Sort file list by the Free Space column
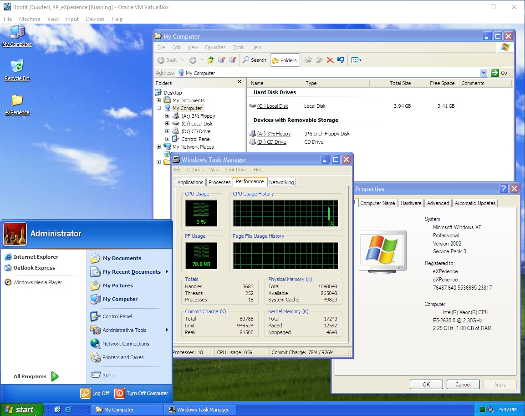This screenshot has width=525, height=416. [434, 83]
